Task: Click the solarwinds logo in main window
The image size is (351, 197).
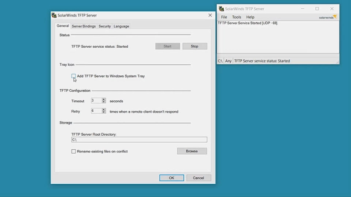Action: tap(328, 17)
